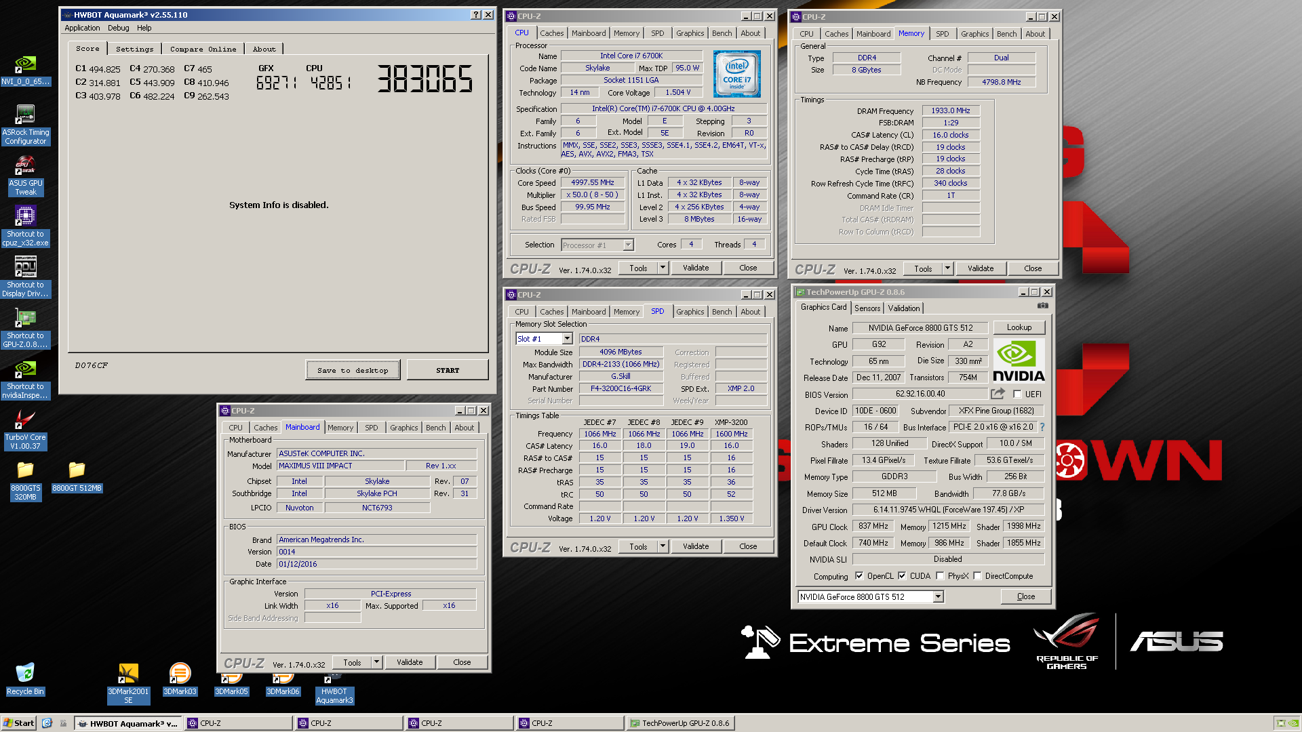Expand the Processor #1 selection dropdown
This screenshot has width=1302, height=732.
coord(628,245)
